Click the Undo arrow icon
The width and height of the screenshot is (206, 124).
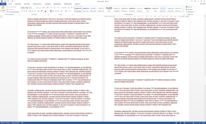[7, 1]
